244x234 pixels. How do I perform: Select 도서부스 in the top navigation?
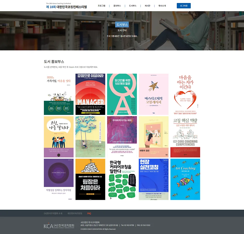(133, 6)
